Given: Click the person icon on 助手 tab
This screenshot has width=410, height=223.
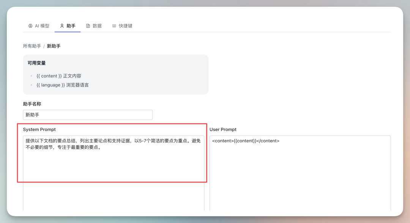Looking at the screenshot, I should click(62, 26).
